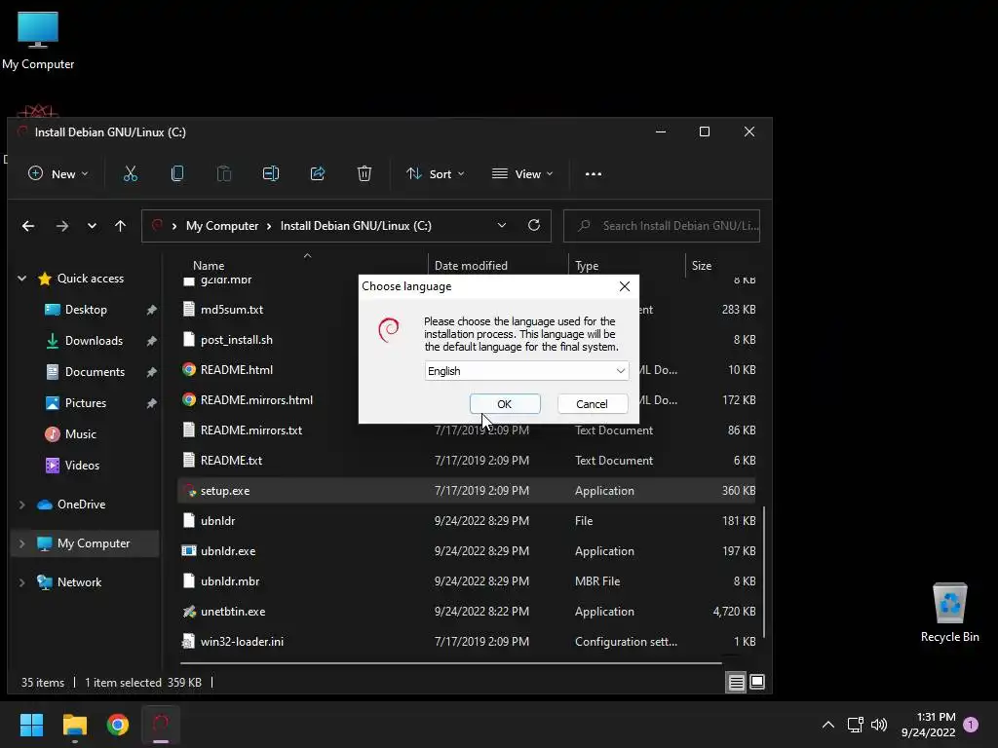Open the New item dropdown
Screen dimensions: 998x748
[58, 173]
